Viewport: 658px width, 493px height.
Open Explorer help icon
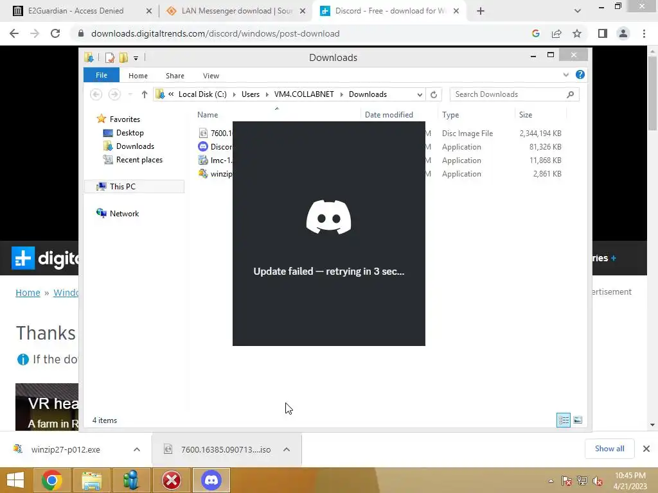coord(580,74)
